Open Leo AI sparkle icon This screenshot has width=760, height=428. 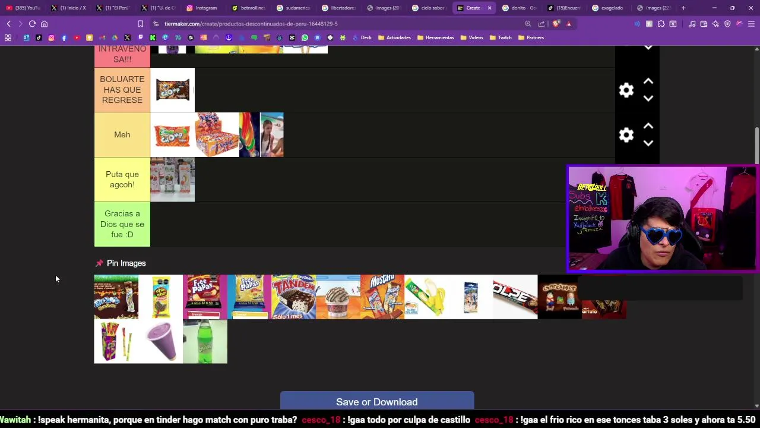coord(715,24)
